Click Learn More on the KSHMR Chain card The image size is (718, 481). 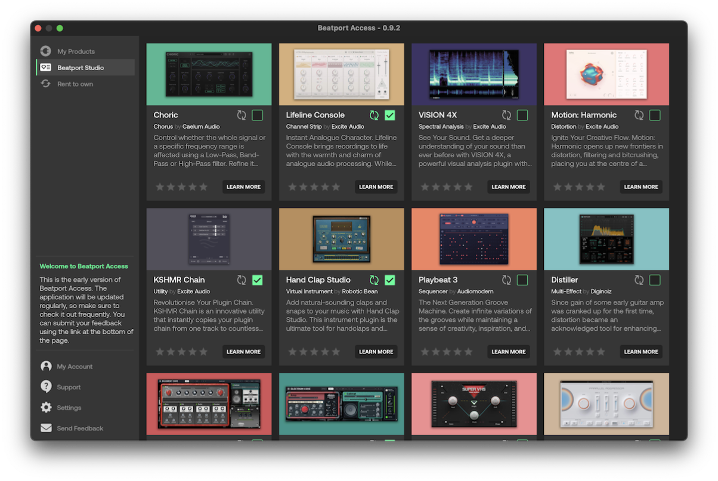pos(244,352)
